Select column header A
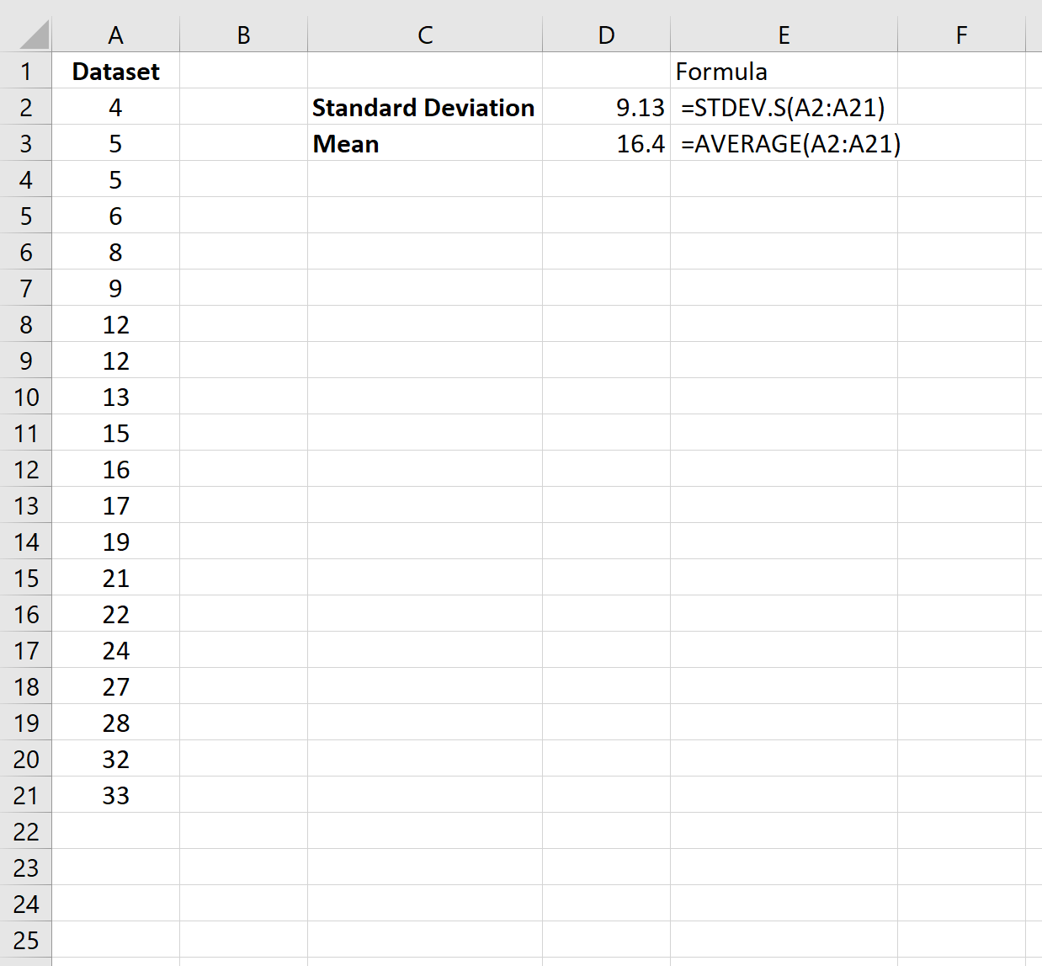Viewport: 1042px width, 966px height. (x=116, y=35)
